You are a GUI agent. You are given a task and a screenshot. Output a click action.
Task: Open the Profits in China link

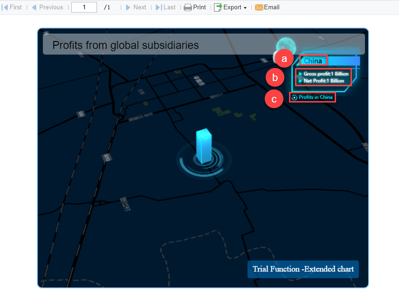point(316,97)
